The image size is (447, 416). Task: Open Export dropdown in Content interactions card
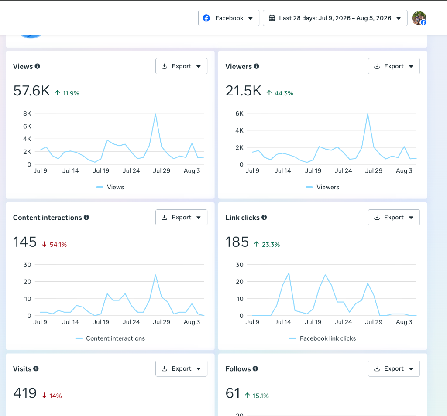(181, 217)
